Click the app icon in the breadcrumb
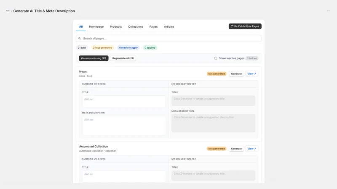 pos(8,11)
